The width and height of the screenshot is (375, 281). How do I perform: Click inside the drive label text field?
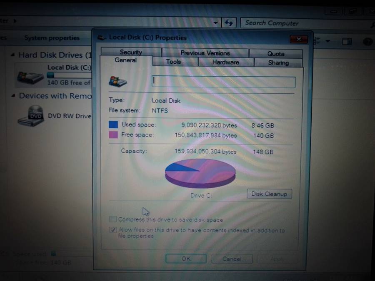pos(223,80)
